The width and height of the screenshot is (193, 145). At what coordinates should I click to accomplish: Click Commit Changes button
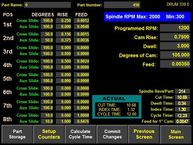point(112,134)
